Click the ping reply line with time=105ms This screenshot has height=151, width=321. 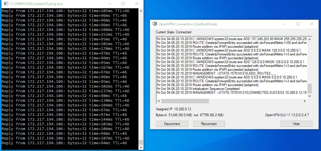point(65,11)
